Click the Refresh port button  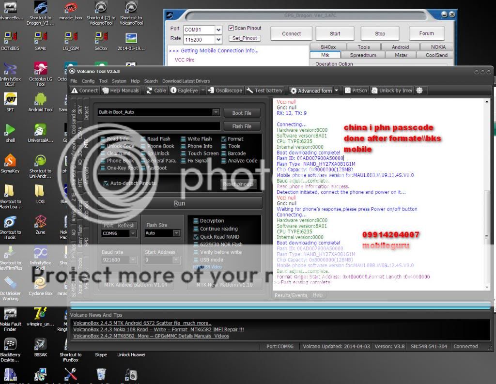pyautogui.click(x=126, y=226)
